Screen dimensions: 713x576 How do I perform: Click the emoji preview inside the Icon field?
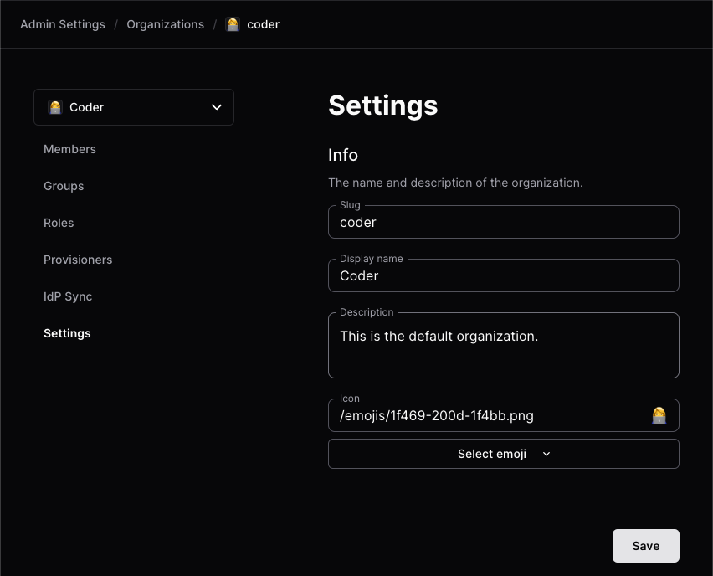pos(659,415)
